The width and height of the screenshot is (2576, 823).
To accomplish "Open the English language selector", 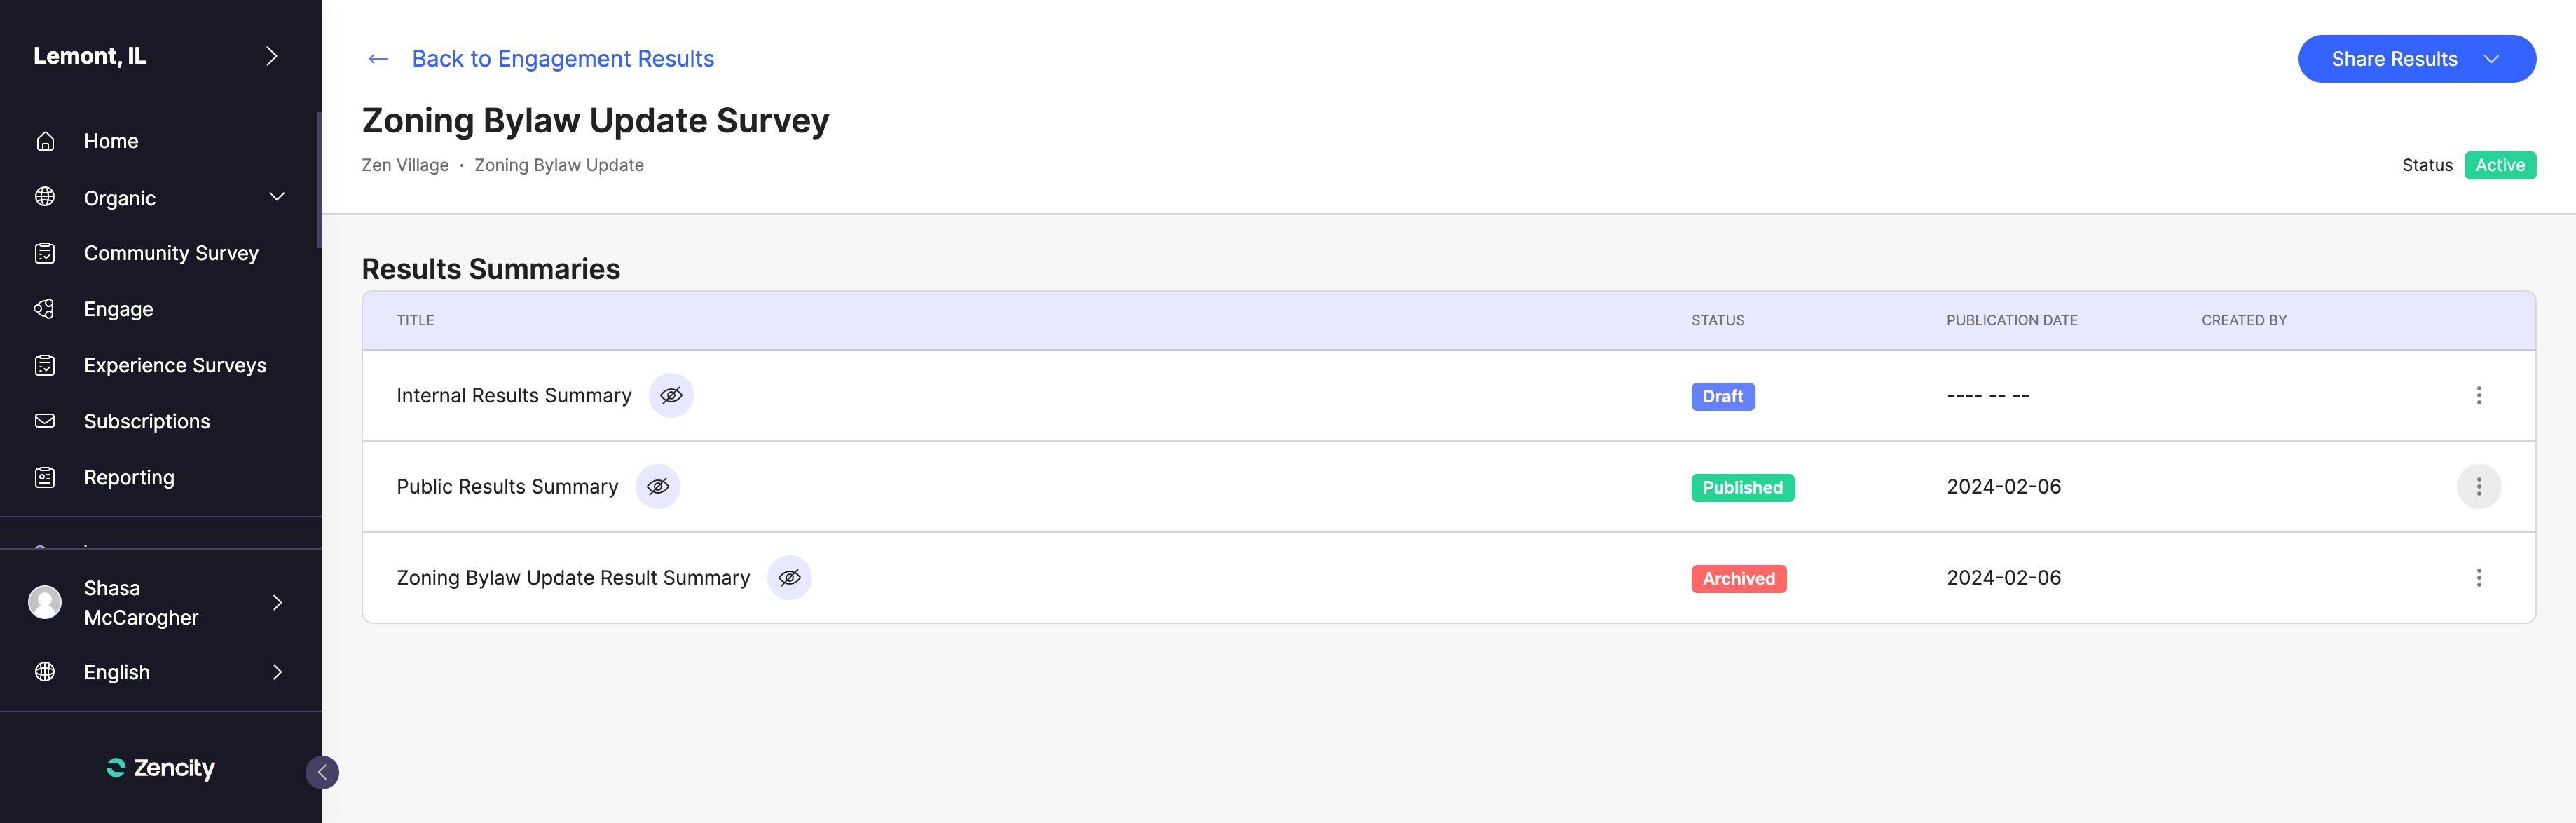I will click(117, 671).
